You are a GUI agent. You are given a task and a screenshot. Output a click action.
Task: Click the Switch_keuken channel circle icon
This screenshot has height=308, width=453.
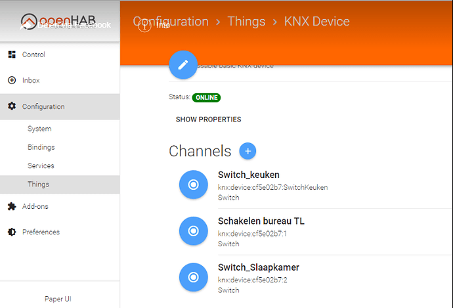(x=193, y=185)
